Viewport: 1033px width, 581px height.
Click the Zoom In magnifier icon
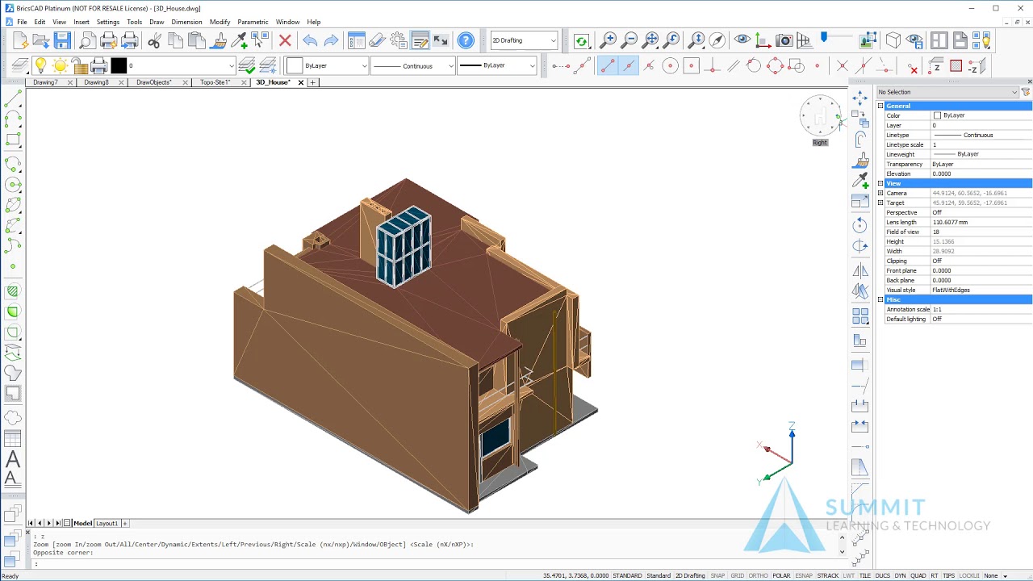[x=609, y=40]
